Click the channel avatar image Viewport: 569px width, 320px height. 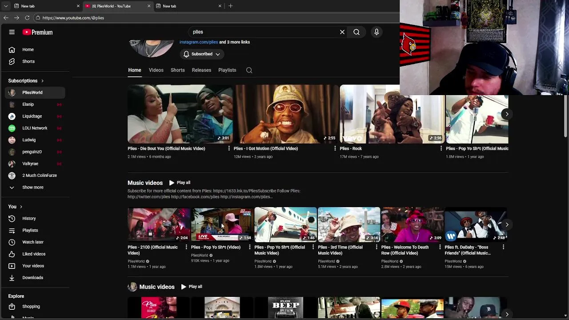pos(151,48)
